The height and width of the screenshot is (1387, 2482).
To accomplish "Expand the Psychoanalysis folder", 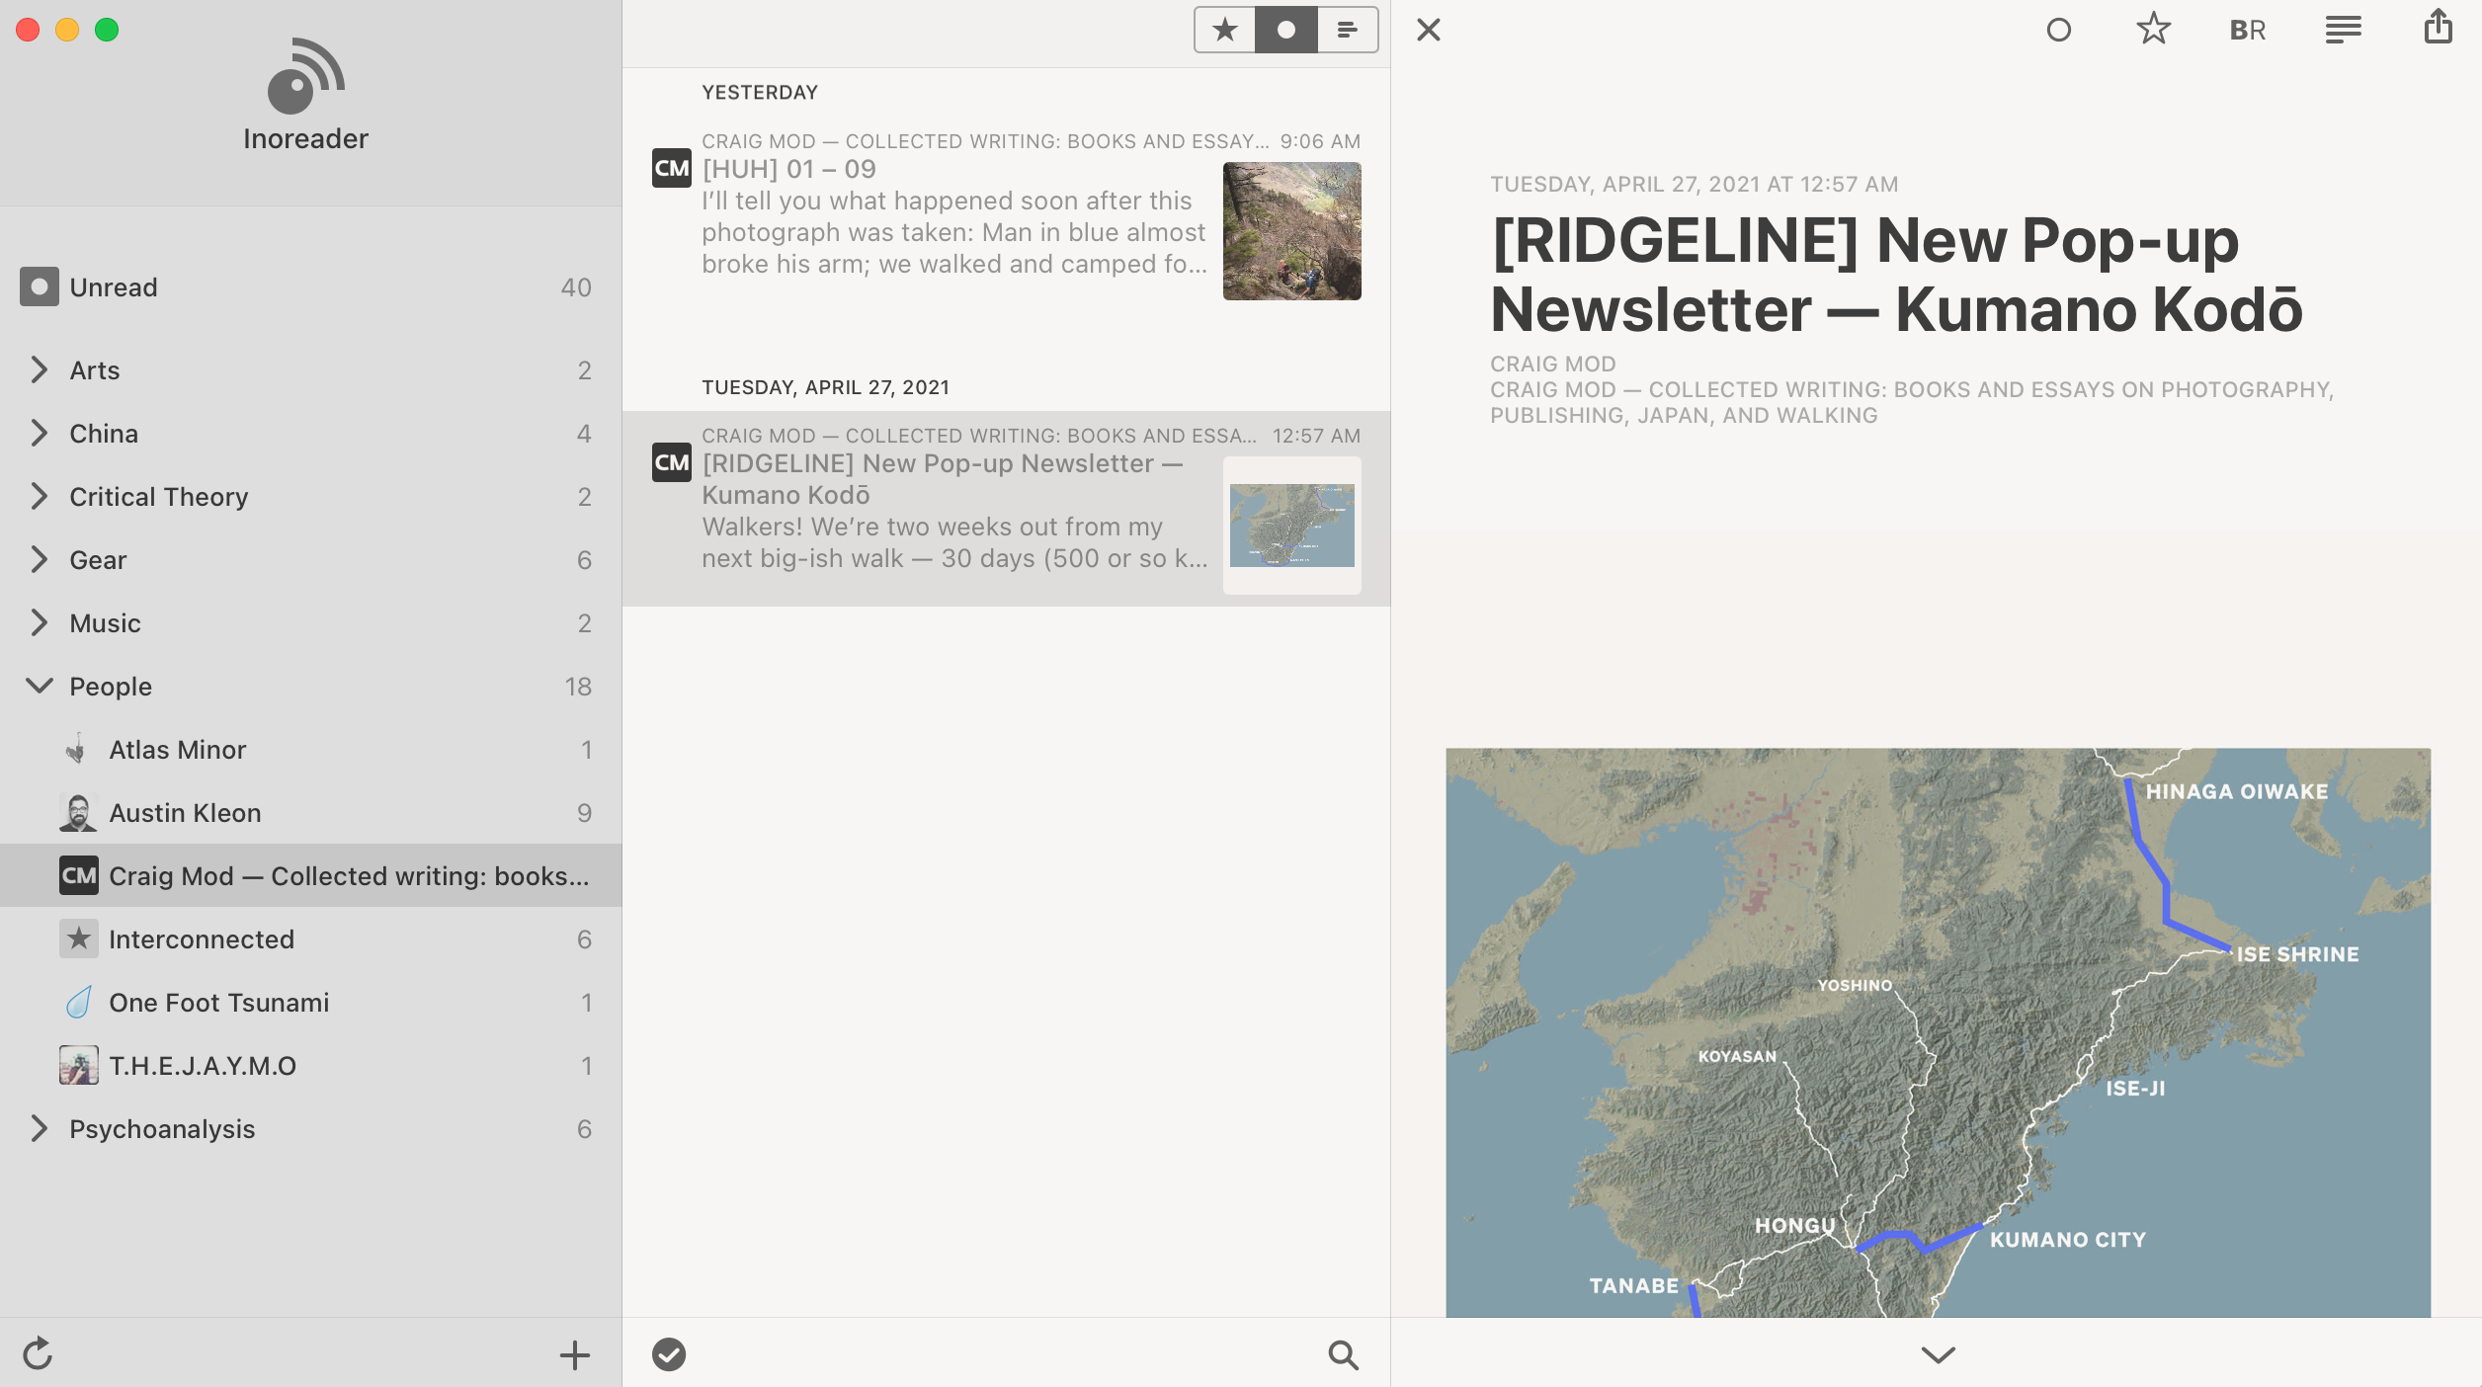I will (x=39, y=1128).
